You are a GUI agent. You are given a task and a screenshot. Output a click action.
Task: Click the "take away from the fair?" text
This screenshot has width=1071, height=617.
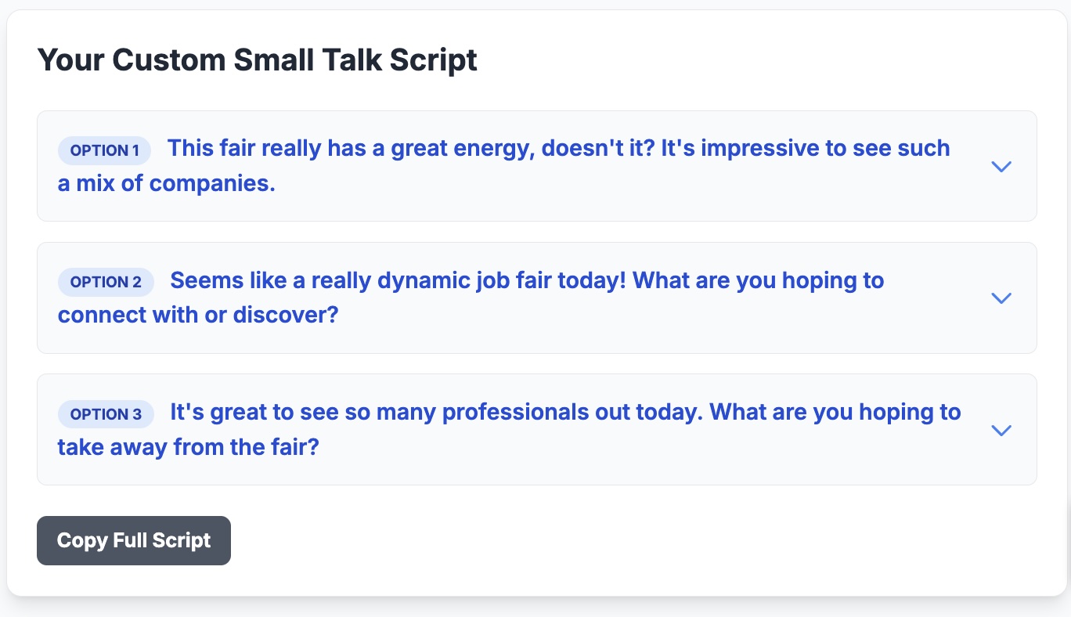click(189, 447)
